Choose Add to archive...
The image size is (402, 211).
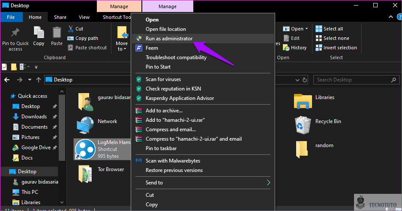[203, 111]
